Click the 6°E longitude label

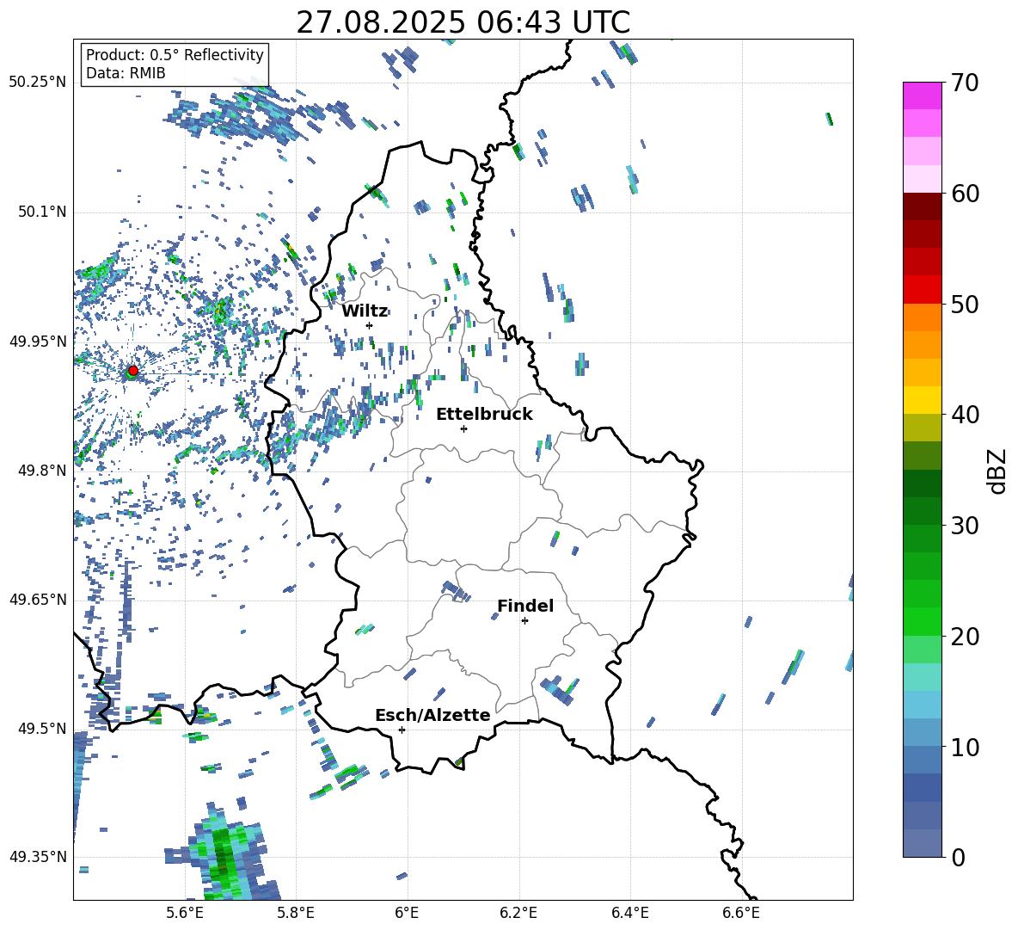point(407,913)
